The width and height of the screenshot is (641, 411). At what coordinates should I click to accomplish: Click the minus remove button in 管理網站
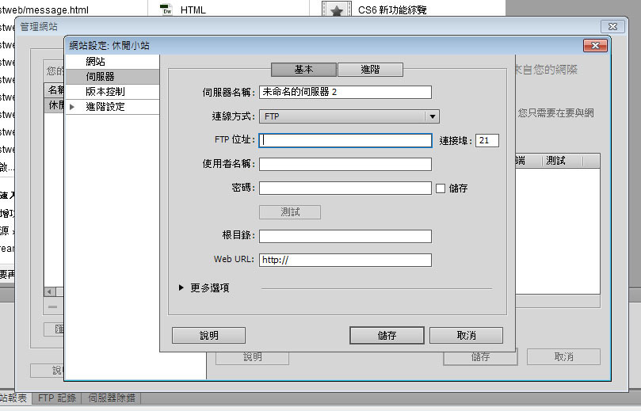[53, 306]
